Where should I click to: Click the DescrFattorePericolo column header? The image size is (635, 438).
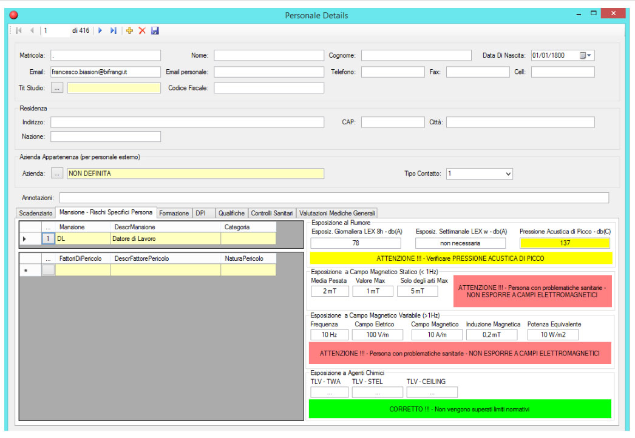(x=166, y=258)
